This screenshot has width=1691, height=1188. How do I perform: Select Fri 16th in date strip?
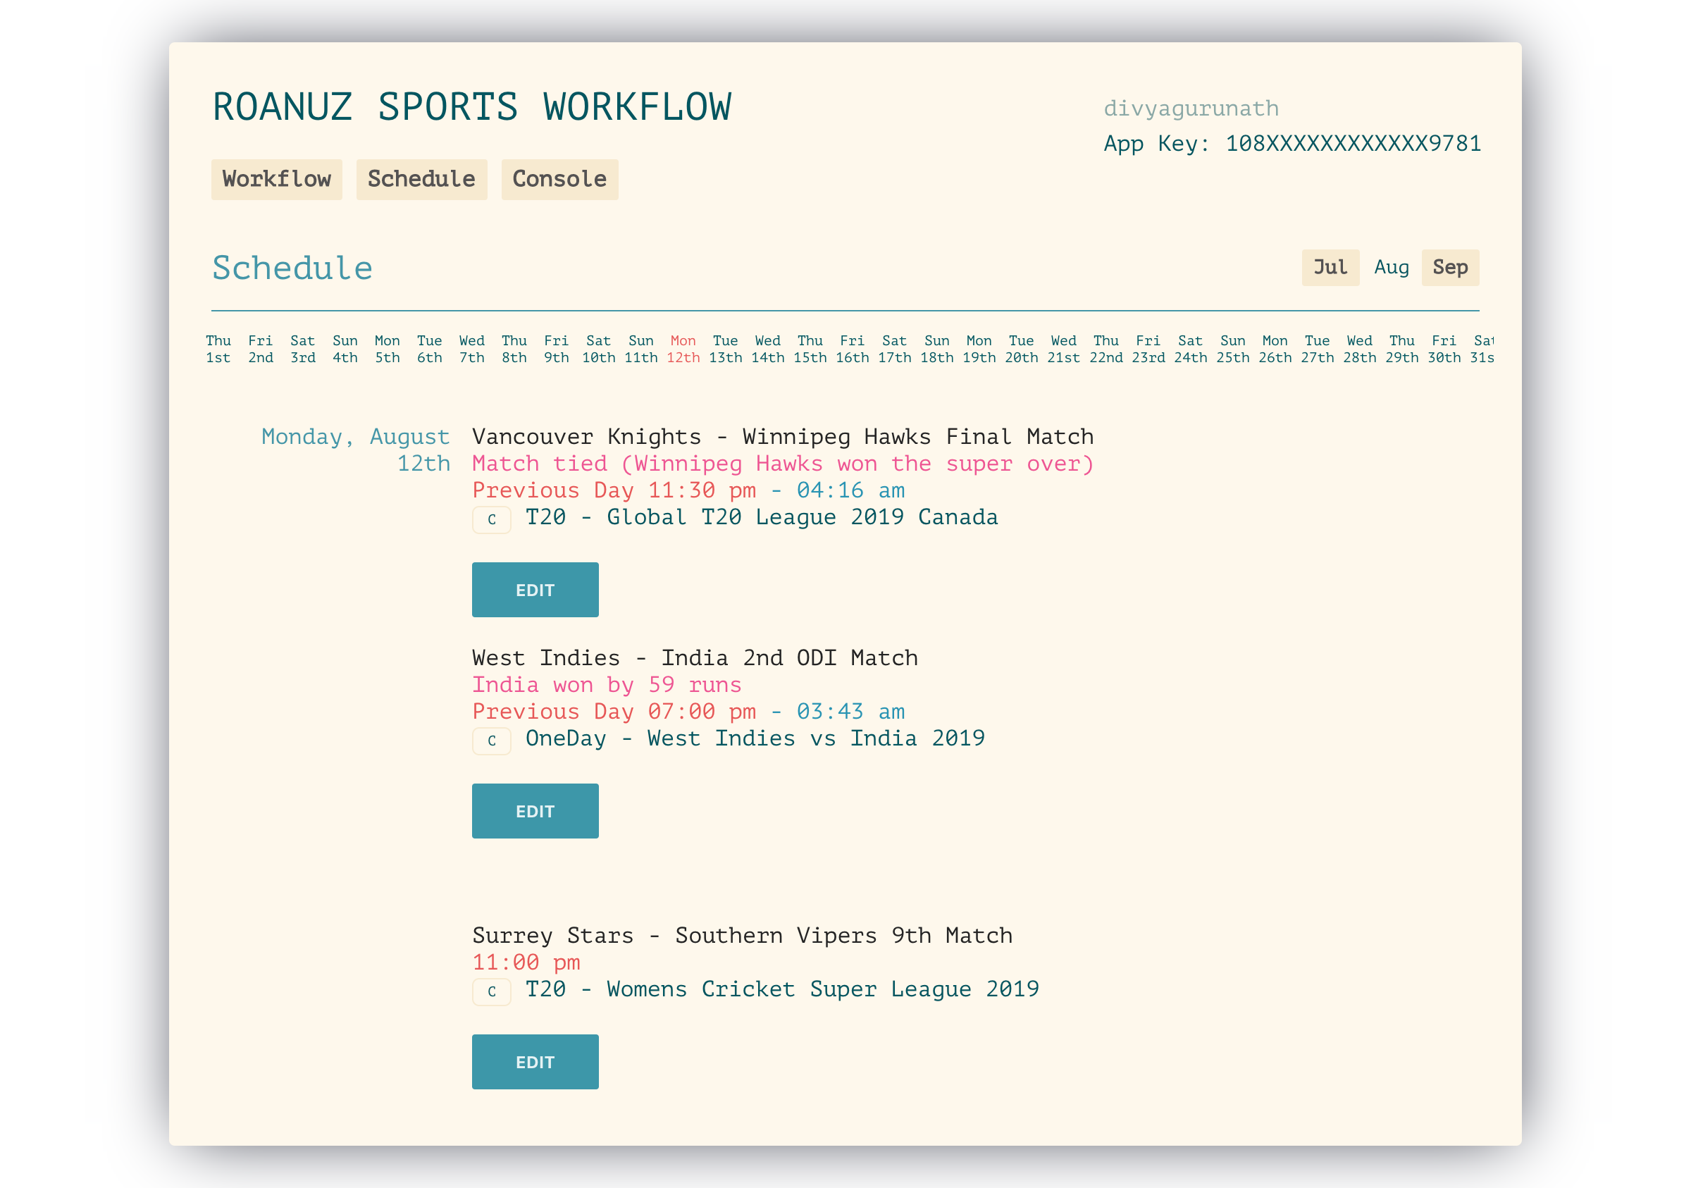point(852,349)
